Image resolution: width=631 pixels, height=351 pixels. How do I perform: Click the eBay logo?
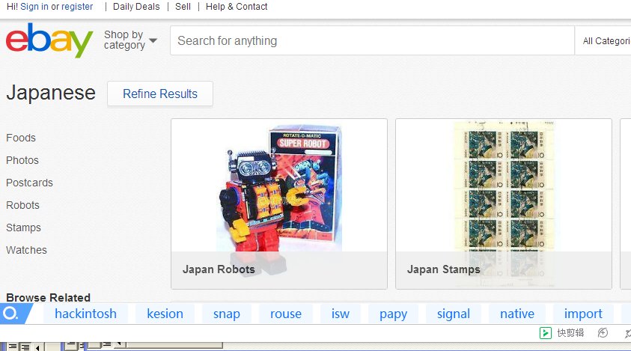point(49,41)
